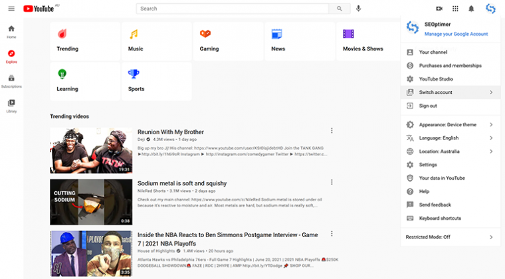The width and height of the screenshot is (505, 279).
Task: Expand Location: Australia options
Action: click(451, 151)
